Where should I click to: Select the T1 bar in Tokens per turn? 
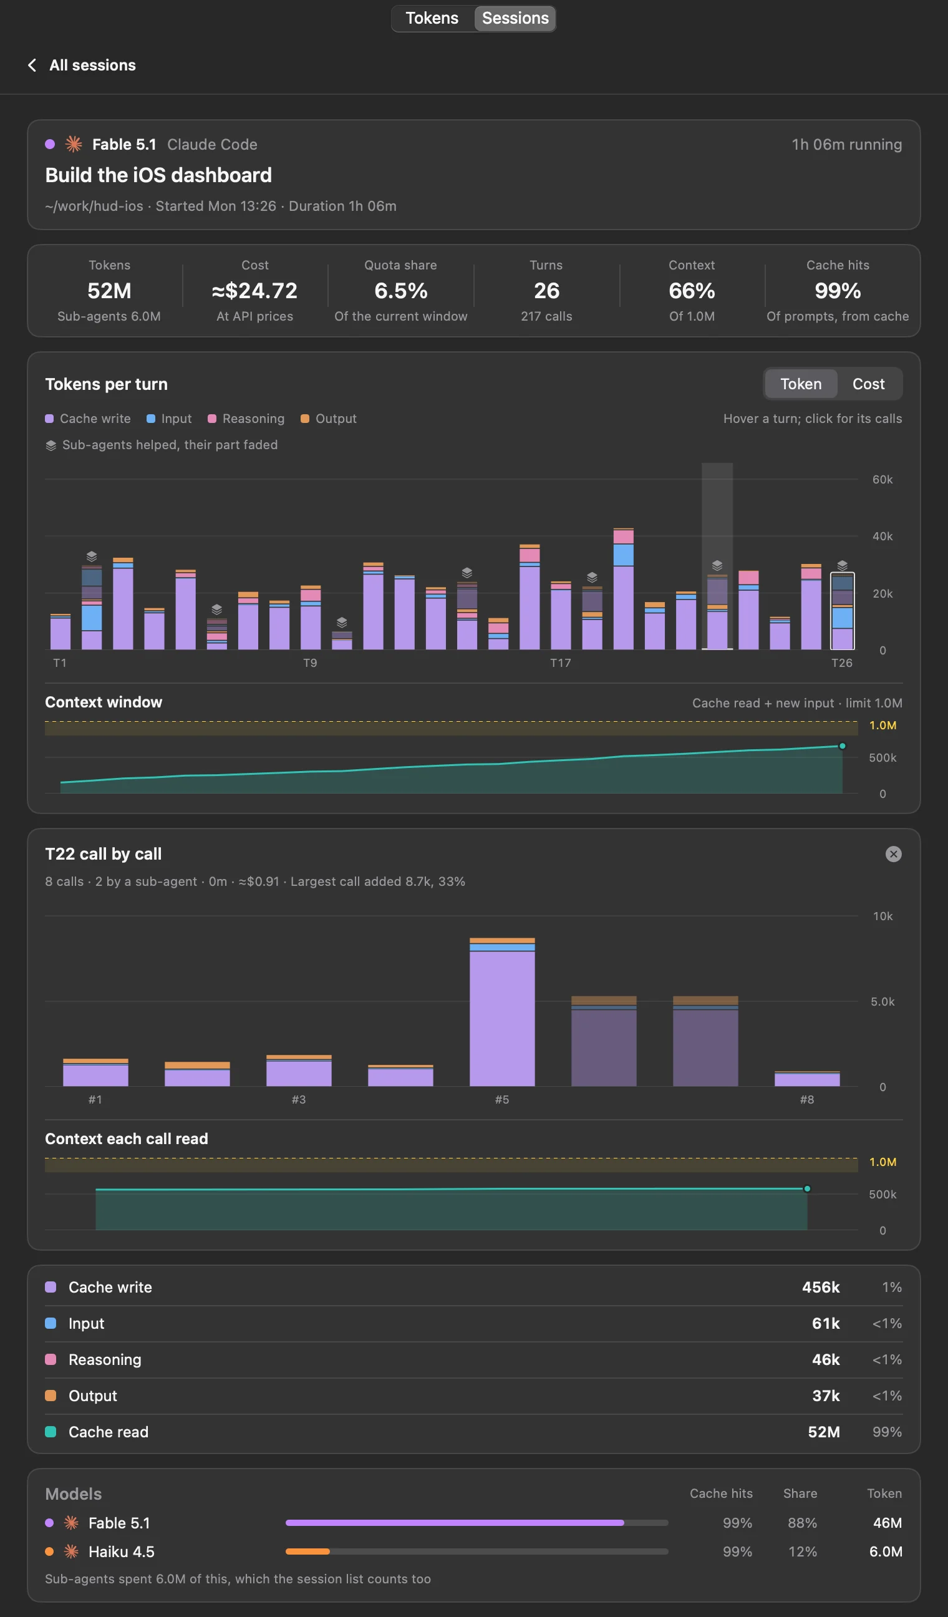(x=60, y=632)
